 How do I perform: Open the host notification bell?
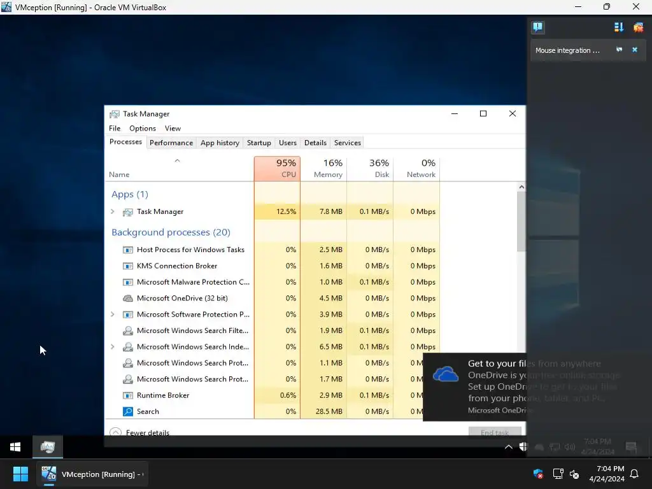pyautogui.click(x=634, y=474)
